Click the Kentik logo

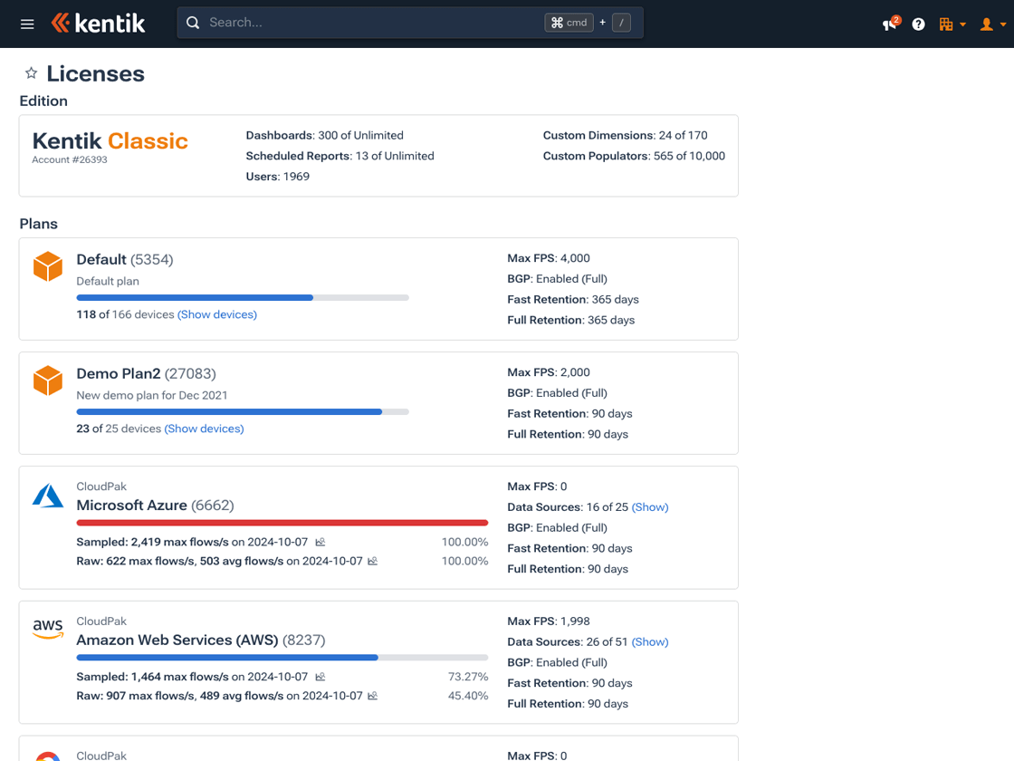click(98, 24)
